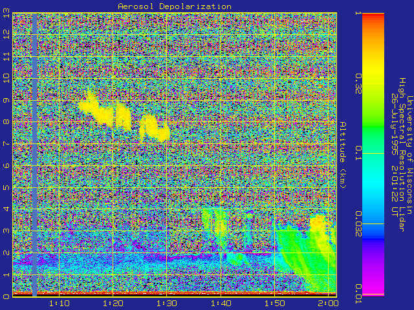Viewport: 414px width, 310px height.
Task: Click the '2:00' time axis label
Action: [328, 304]
